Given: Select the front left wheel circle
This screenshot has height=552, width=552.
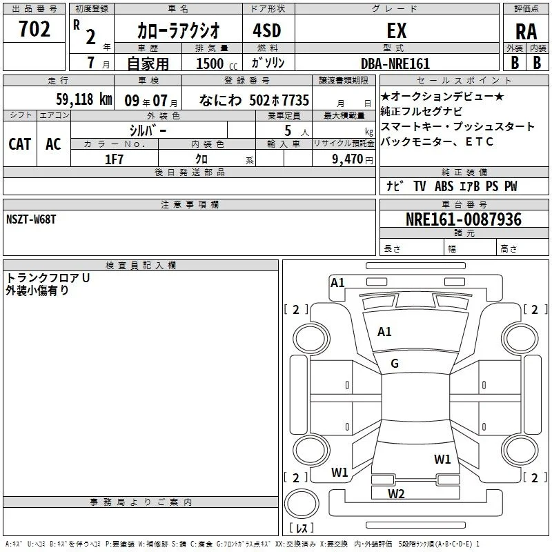Looking at the screenshot, I should pos(311,339).
